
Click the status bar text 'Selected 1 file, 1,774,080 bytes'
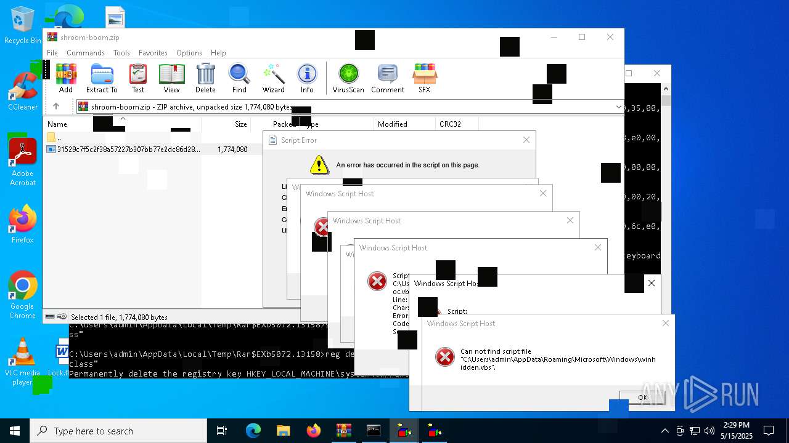click(119, 317)
